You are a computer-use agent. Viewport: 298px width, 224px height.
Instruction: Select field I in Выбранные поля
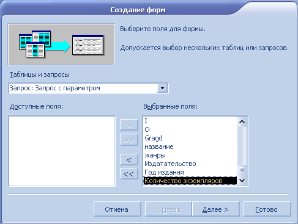(190, 121)
